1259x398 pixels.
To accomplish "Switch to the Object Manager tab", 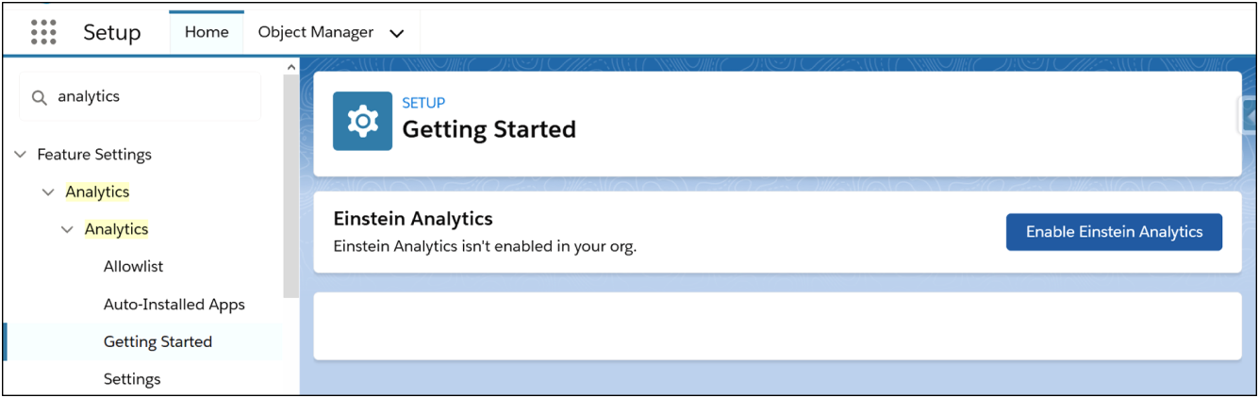I will (316, 32).
